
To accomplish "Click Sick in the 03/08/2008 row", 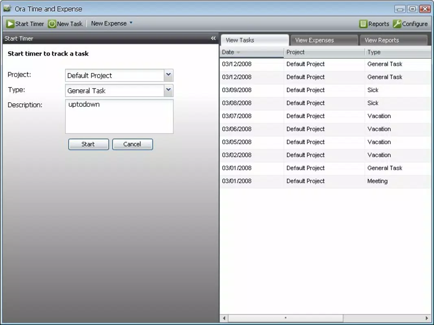I will [373, 103].
